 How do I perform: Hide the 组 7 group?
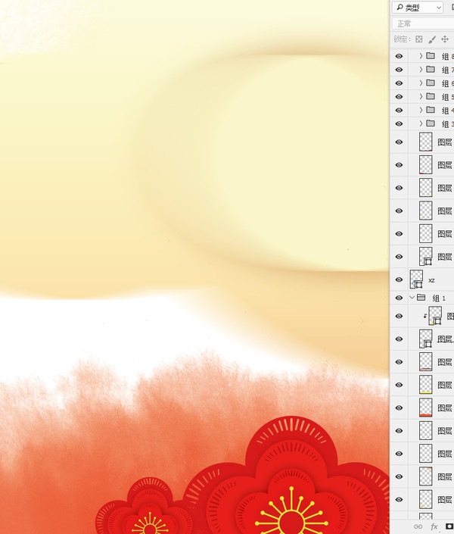[x=399, y=70]
